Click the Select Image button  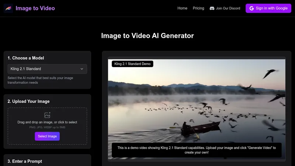click(x=47, y=136)
